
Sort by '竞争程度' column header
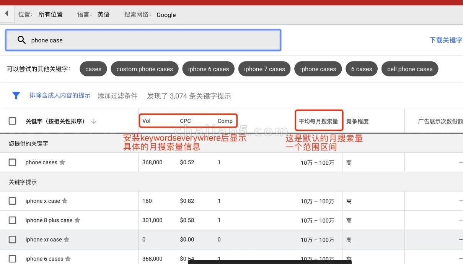357,121
